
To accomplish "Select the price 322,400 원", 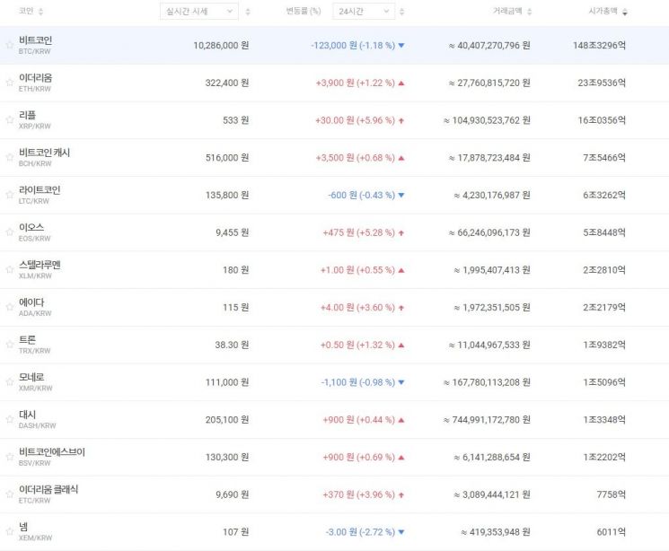I will point(227,83).
